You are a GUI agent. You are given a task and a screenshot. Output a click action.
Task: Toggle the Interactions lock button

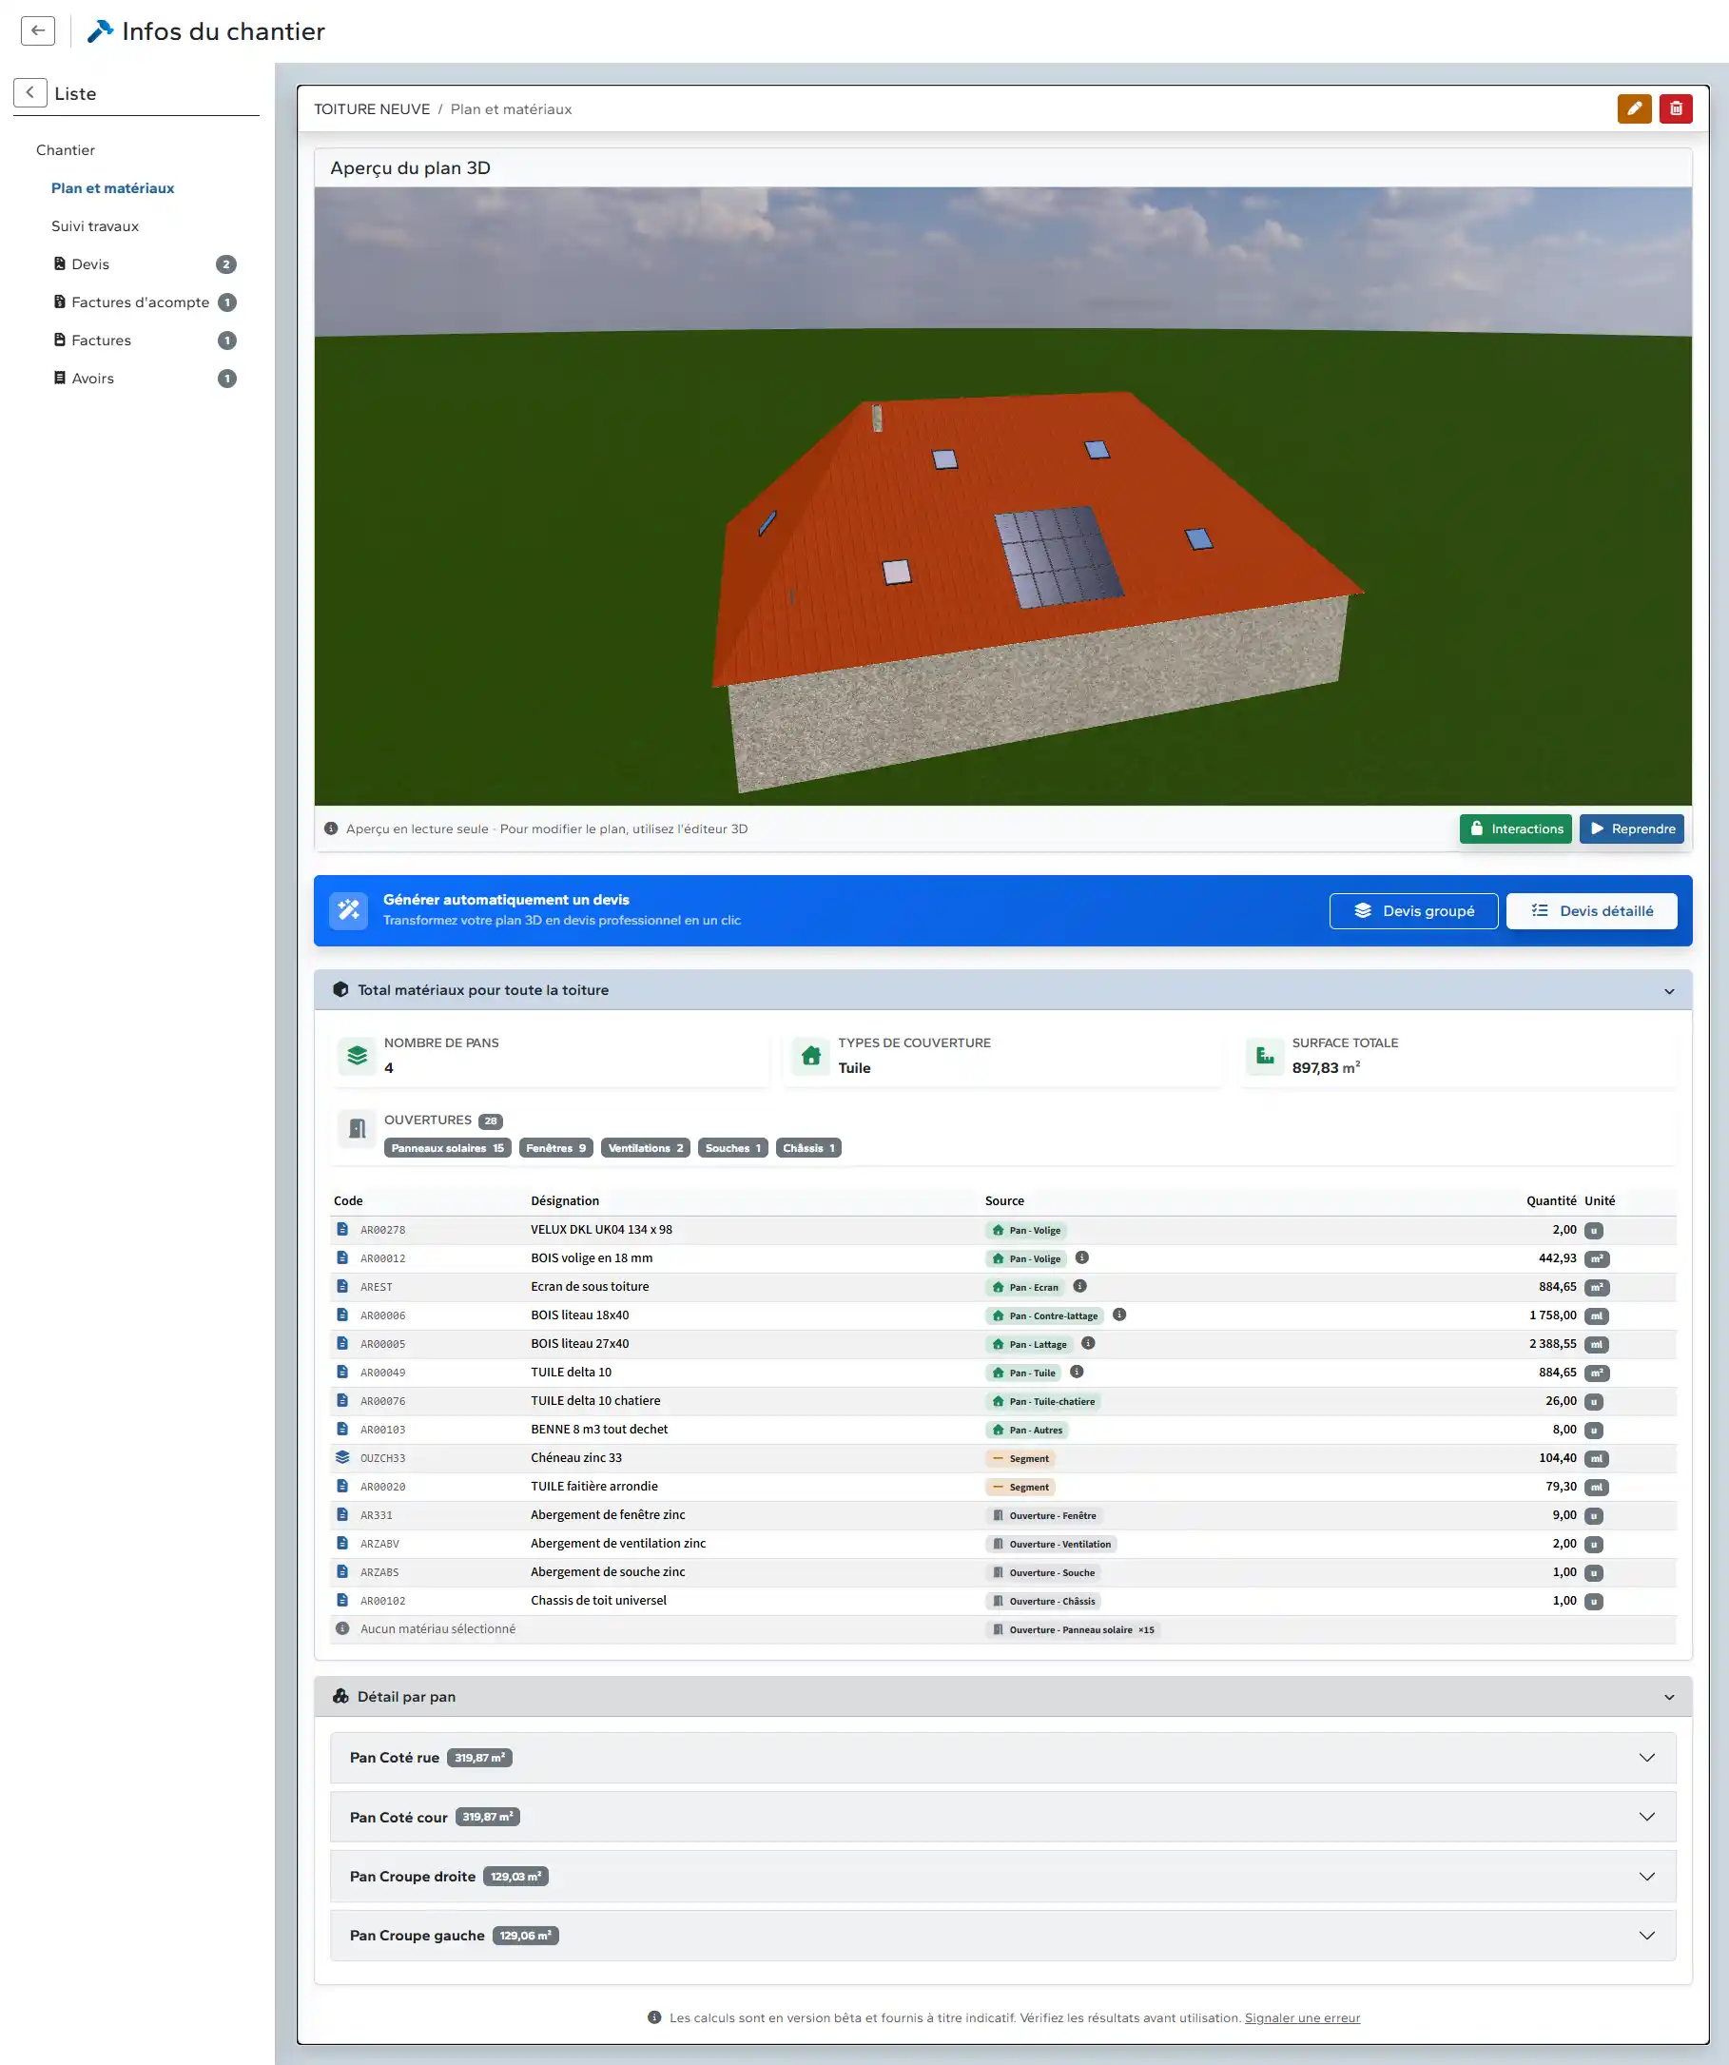click(x=1515, y=829)
